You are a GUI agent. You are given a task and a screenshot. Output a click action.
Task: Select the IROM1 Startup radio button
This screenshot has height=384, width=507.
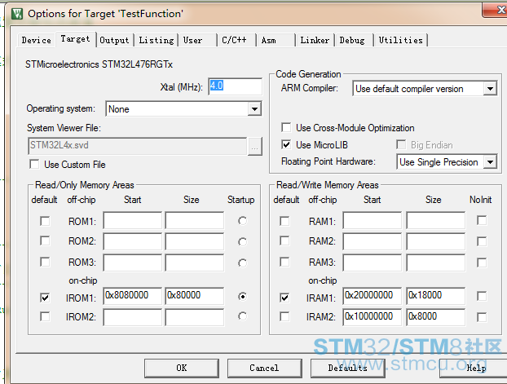tap(243, 296)
